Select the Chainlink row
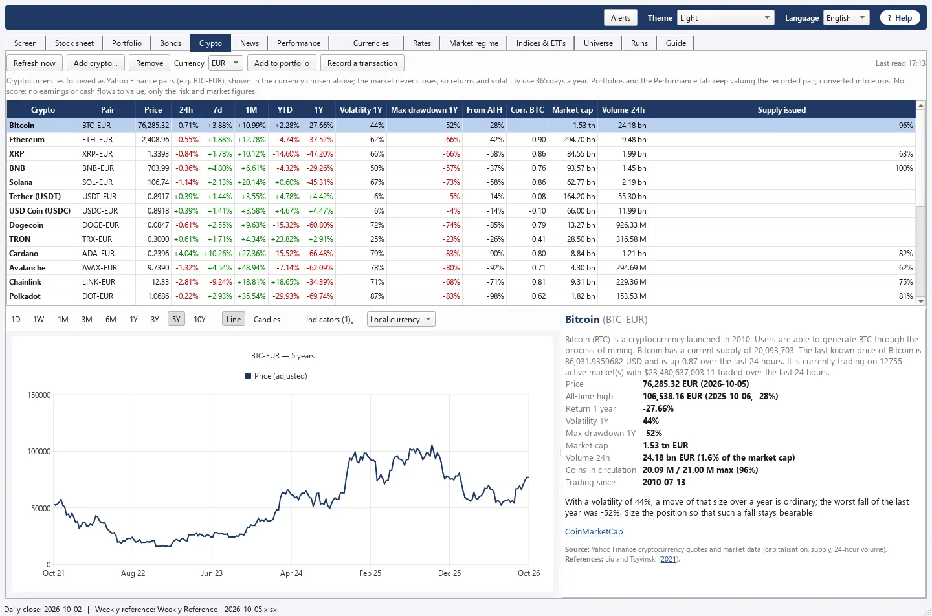The width and height of the screenshot is (932, 616). pyautogui.click(x=461, y=281)
